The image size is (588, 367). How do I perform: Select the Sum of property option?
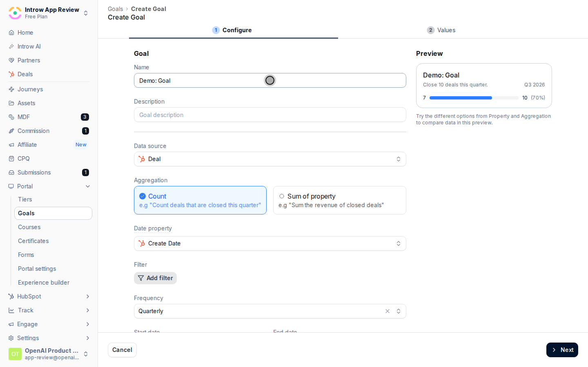339,200
